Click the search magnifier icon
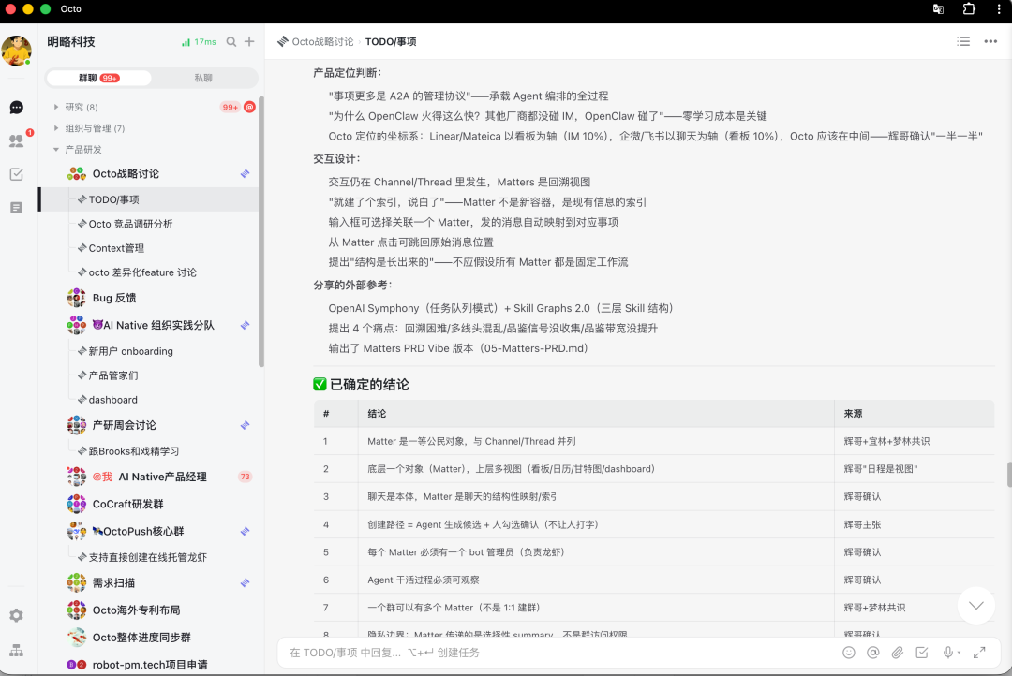The height and width of the screenshot is (676, 1012). (231, 42)
